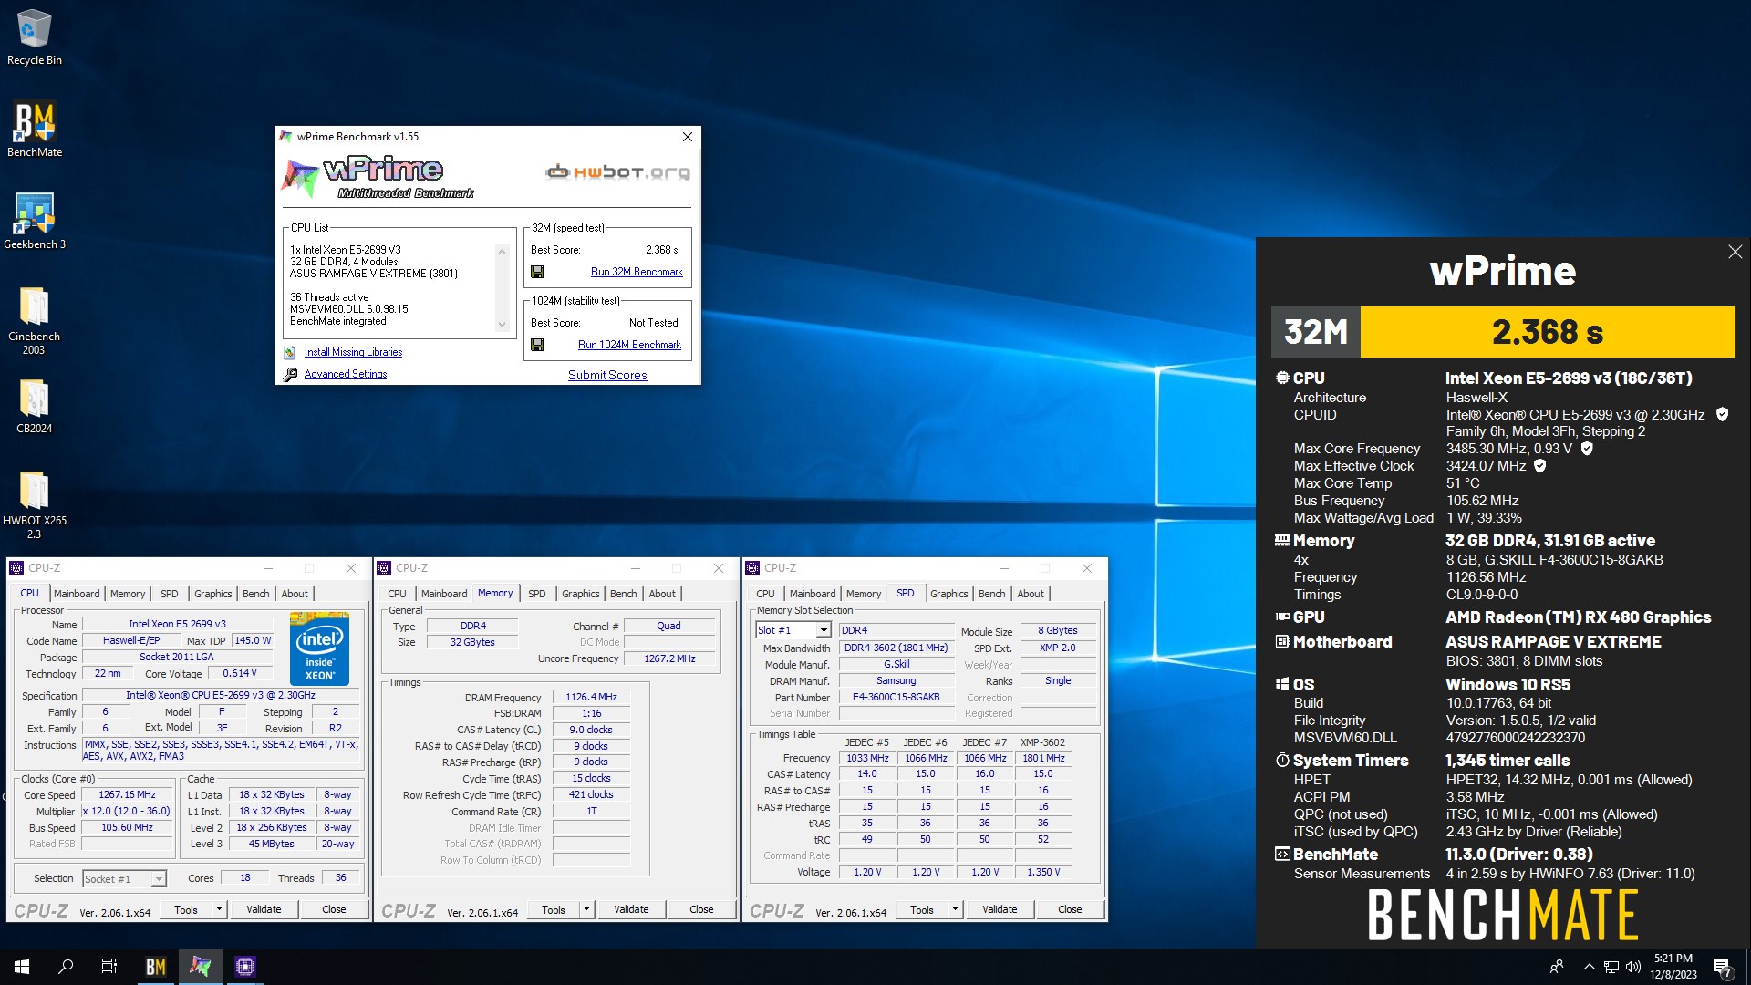Viewport: 1751px width, 985px height.
Task: Click the XMP-3602 column header in Timings Table
Action: (1042, 742)
